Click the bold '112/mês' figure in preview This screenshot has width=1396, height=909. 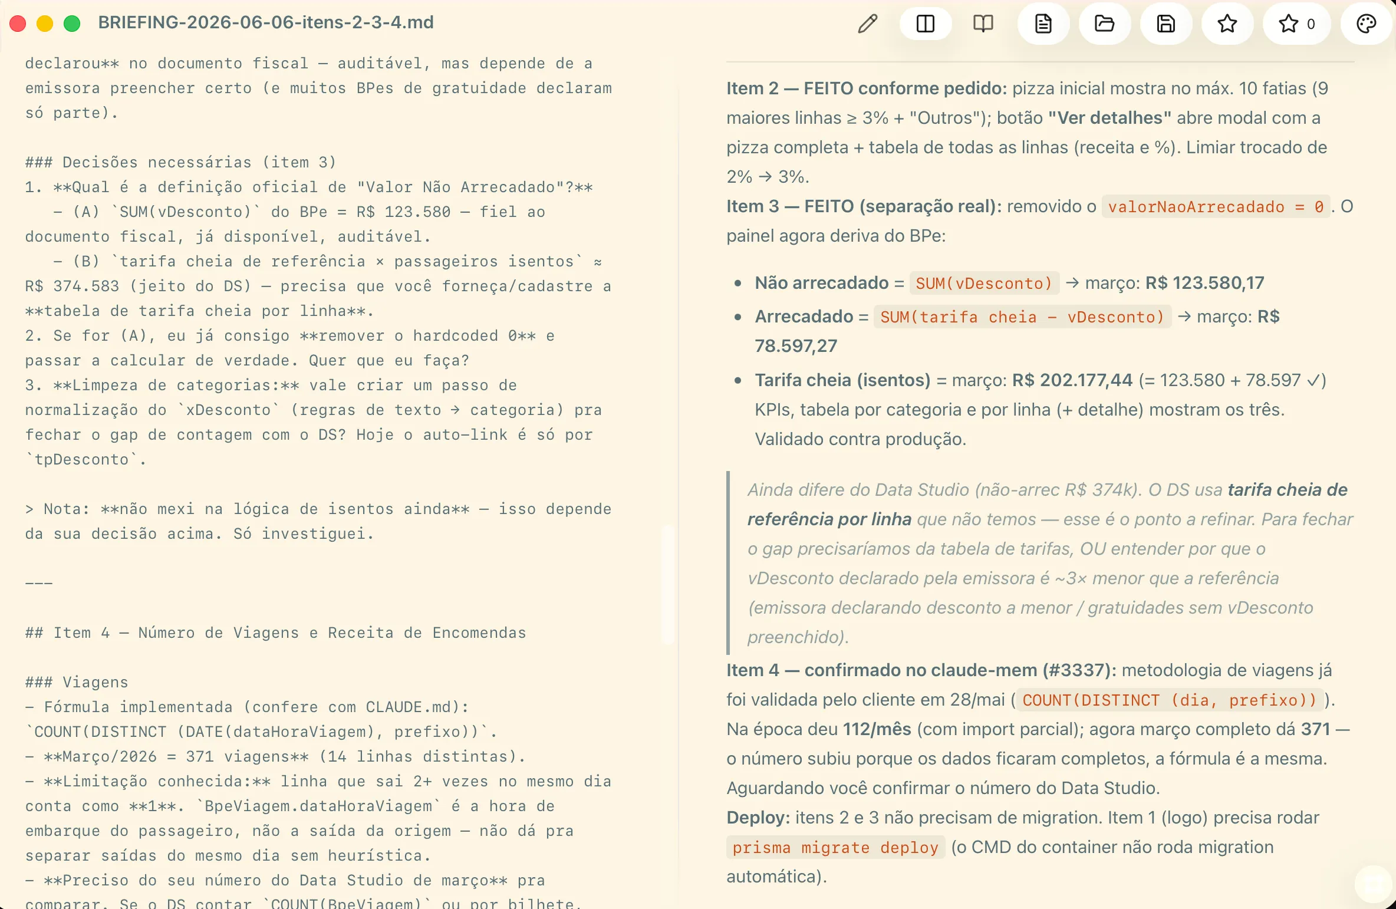tap(877, 729)
